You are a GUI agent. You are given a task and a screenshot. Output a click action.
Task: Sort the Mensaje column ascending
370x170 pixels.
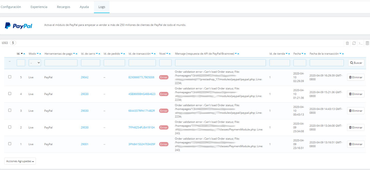tap(238, 54)
